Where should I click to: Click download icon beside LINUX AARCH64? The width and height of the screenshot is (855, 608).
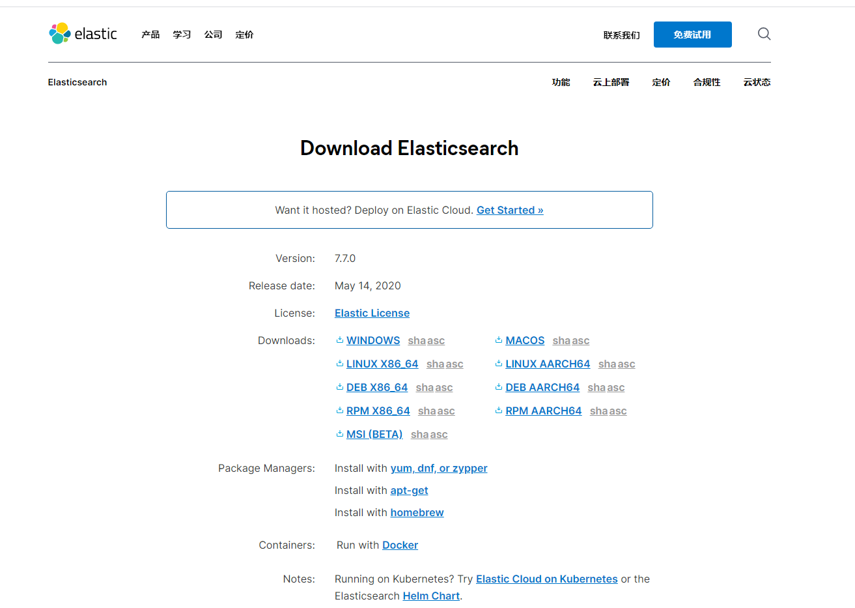click(x=499, y=363)
